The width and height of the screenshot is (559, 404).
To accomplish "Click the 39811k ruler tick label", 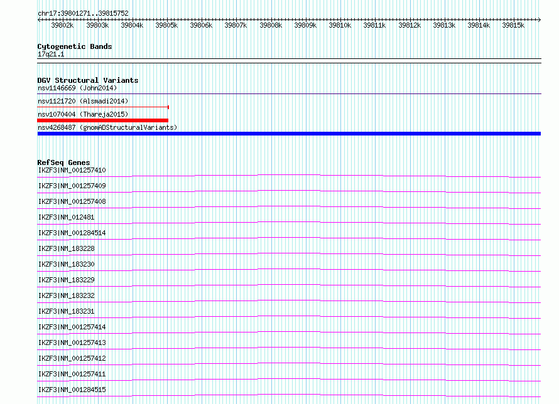I will [374, 25].
